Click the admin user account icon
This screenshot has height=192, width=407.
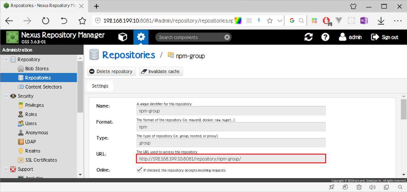[x=350, y=37]
